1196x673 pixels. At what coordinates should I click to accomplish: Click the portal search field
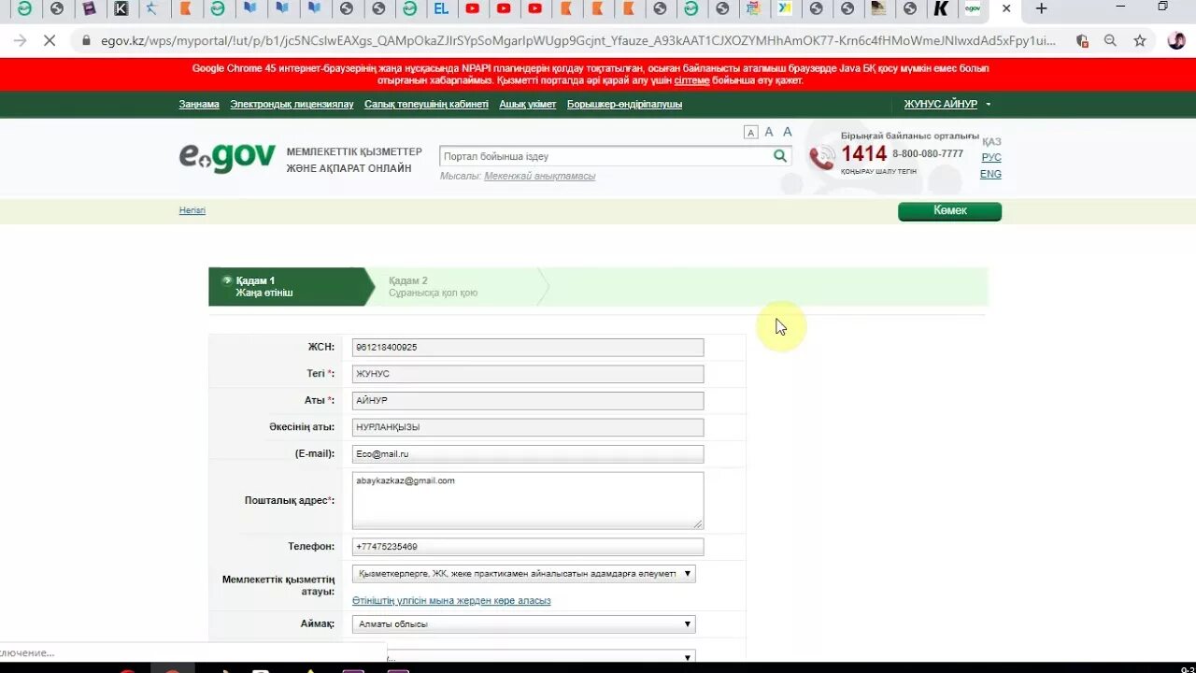click(x=605, y=156)
